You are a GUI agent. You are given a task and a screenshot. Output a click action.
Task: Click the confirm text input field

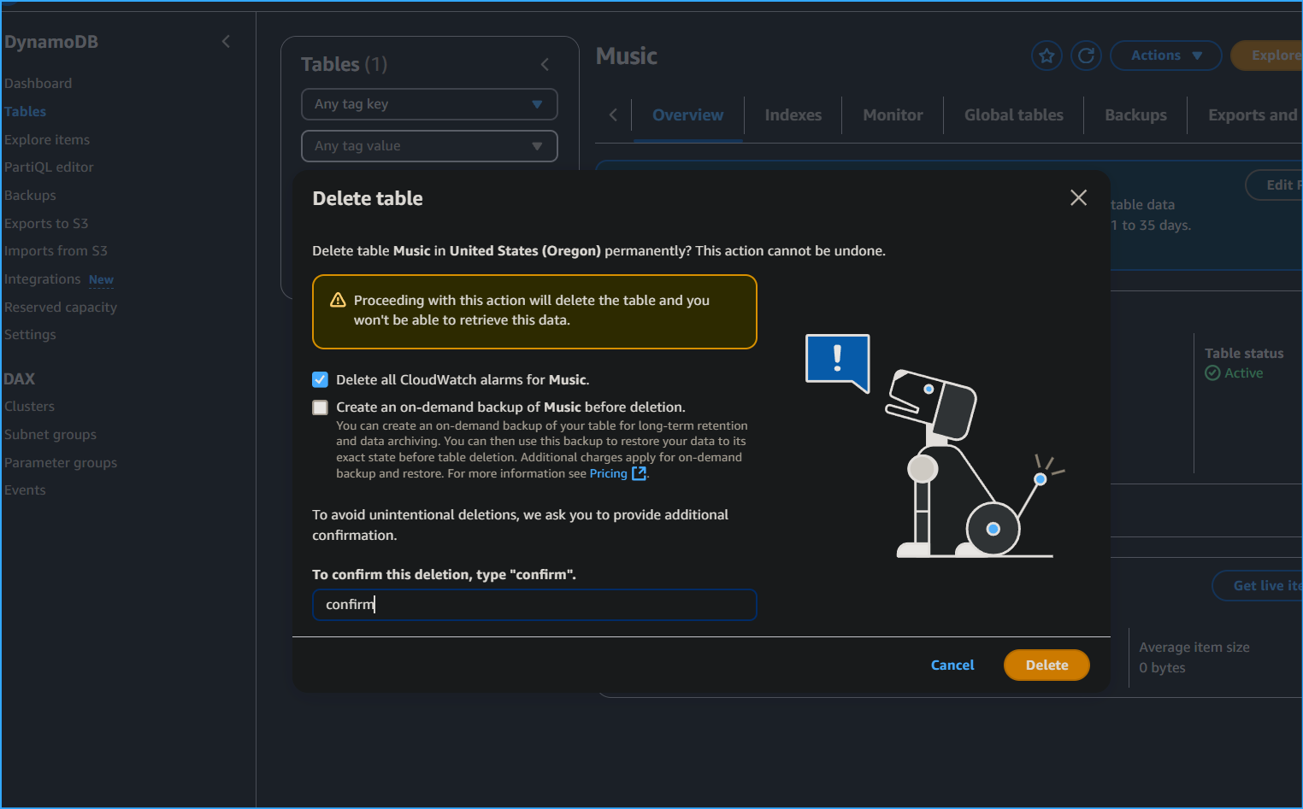click(534, 605)
